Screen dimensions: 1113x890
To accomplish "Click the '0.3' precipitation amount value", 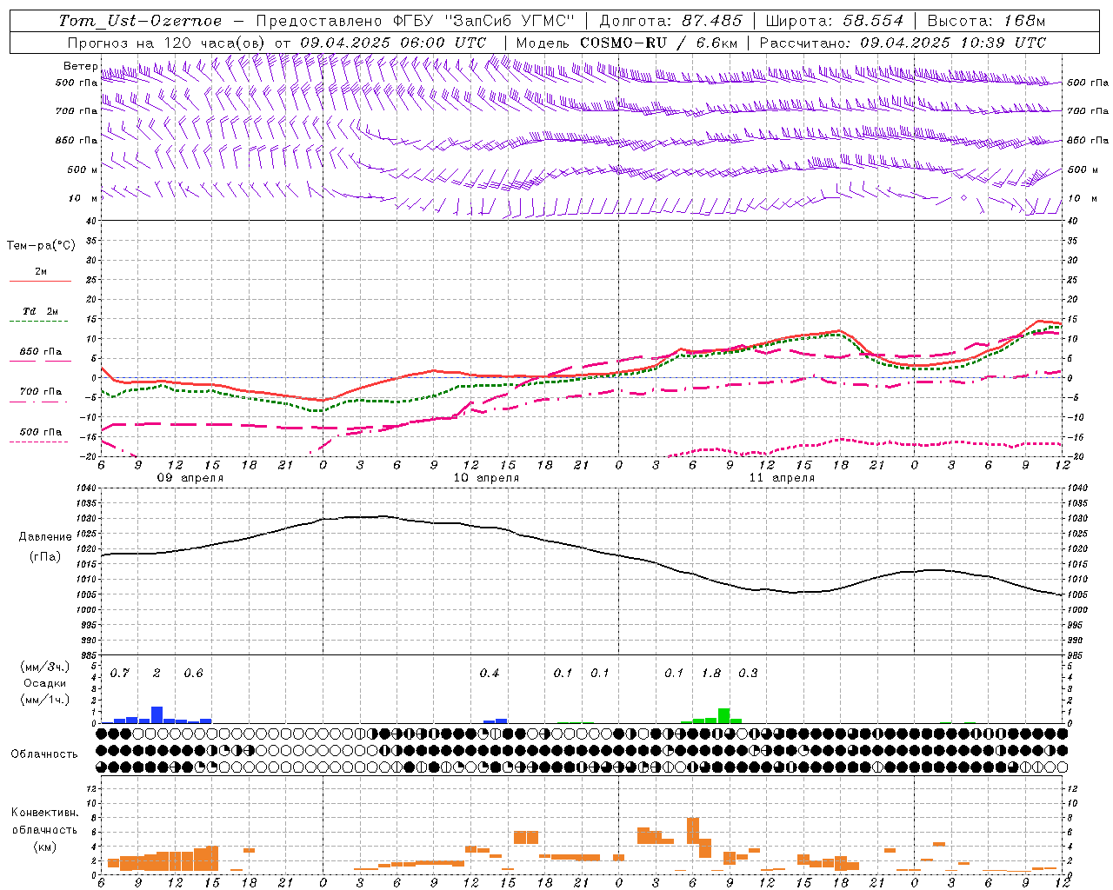I will [x=748, y=674].
